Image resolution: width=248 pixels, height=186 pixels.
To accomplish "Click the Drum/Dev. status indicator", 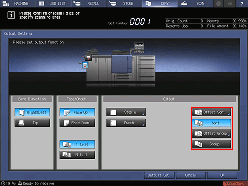I will (x=235, y=183).
